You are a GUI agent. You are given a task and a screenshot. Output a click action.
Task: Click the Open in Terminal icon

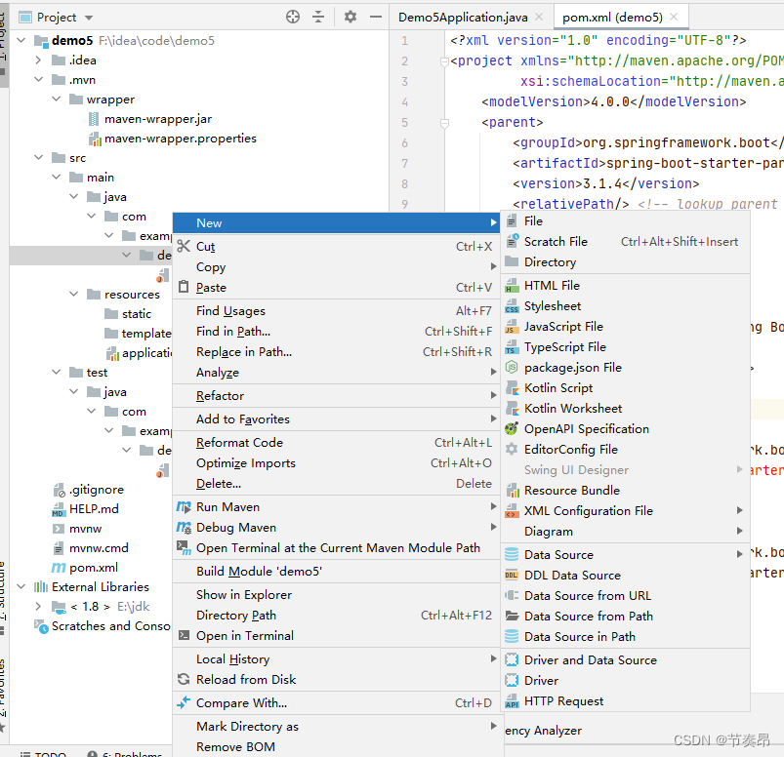tap(184, 636)
